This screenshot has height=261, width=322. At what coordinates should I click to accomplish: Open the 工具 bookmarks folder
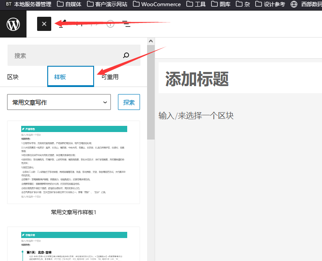(196, 4)
